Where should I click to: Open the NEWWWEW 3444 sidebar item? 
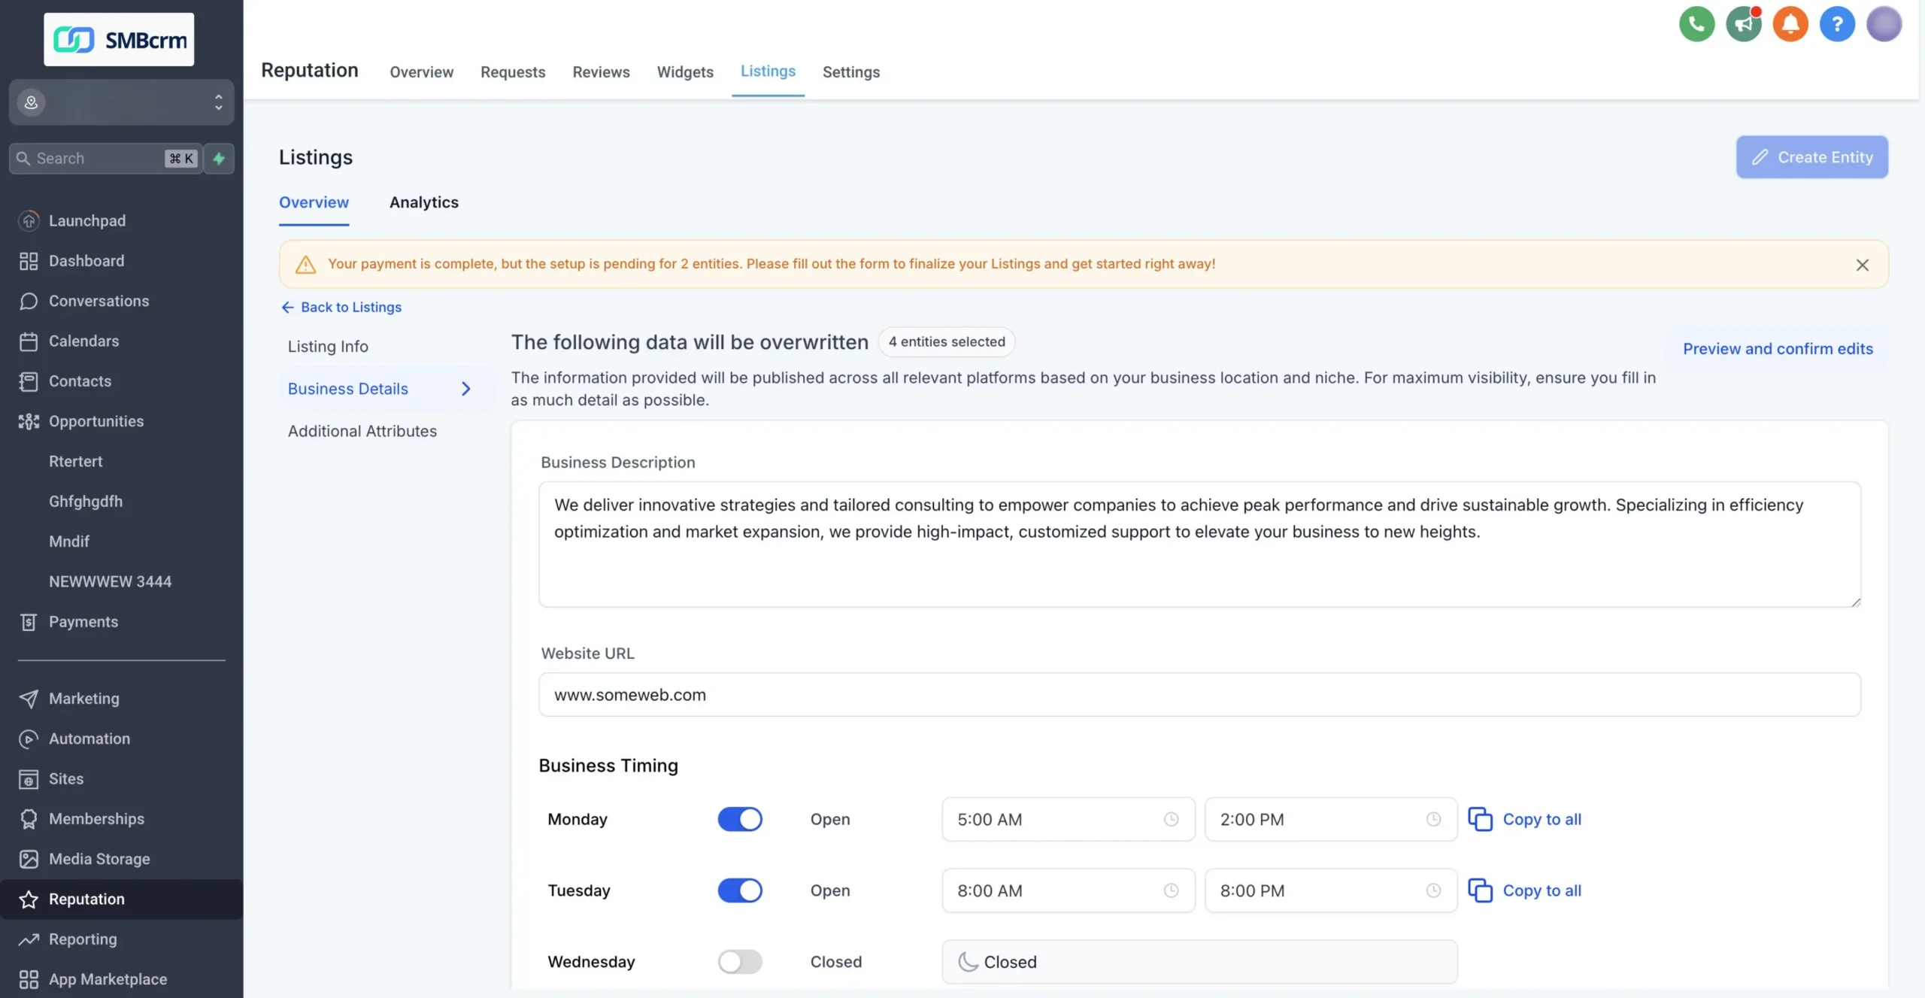(x=110, y=582)
